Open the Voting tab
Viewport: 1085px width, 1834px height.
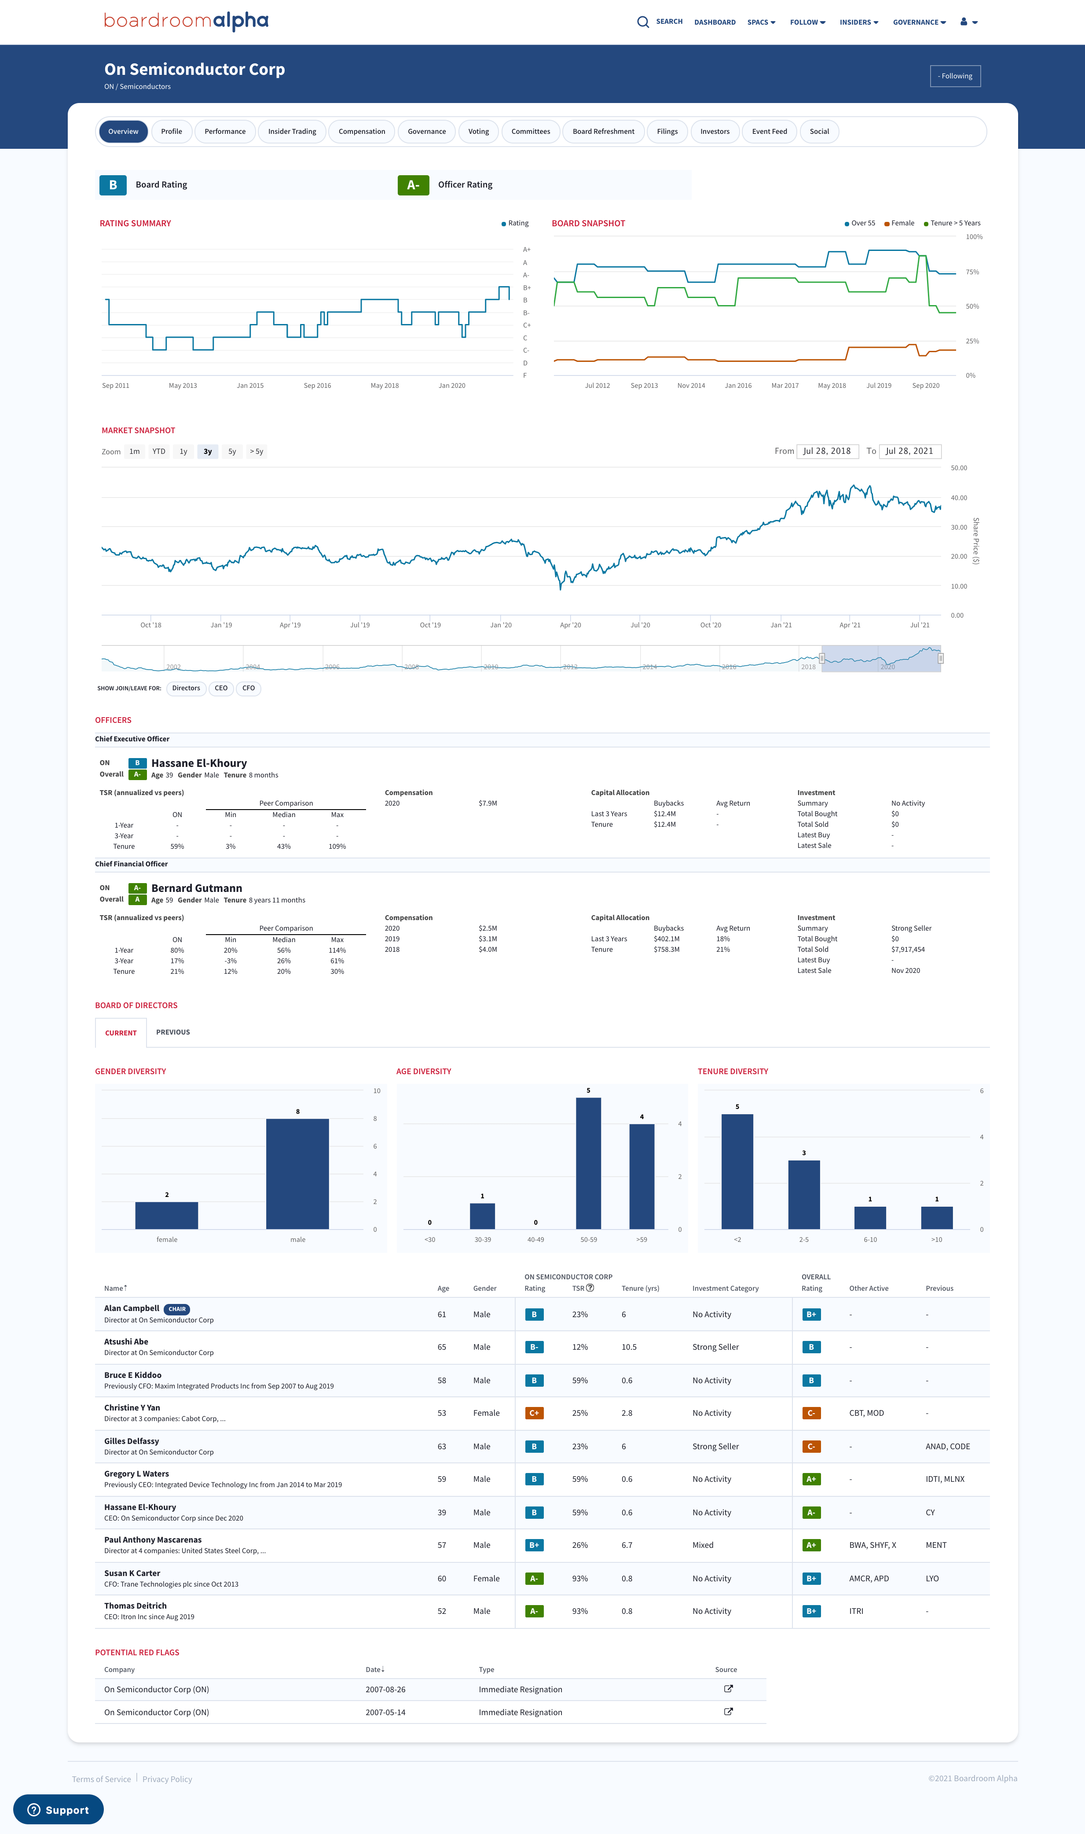point(479,132)
